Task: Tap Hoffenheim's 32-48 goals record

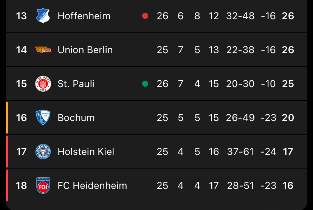Action: [x=240, y=16]
